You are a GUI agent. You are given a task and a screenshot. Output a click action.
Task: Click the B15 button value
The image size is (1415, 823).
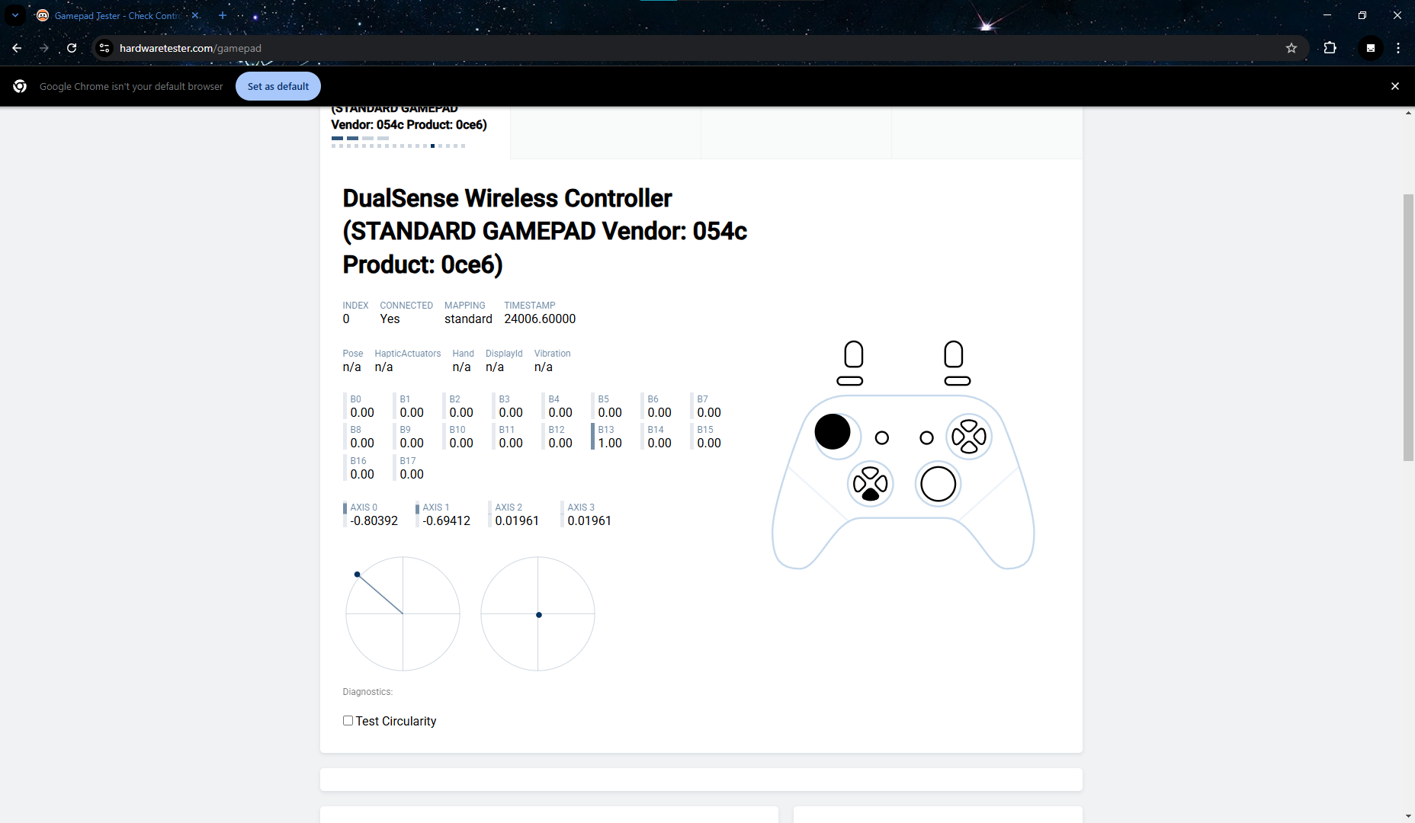click(x=709, y=443)
